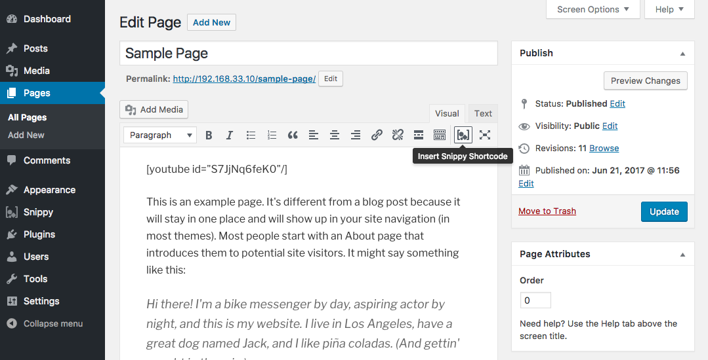Apply italic formatting button
The image size is (708, 360).
(230, 135)
